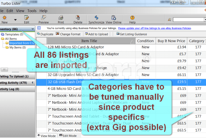Open the Edit menu
Viewport: 206px width, 138px height.
[x=10, y=11]
